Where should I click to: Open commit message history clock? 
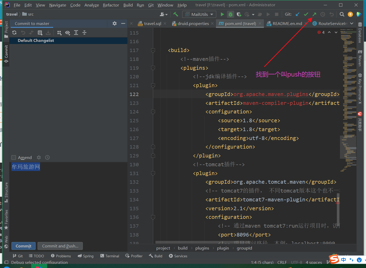(x=47, y=157)
